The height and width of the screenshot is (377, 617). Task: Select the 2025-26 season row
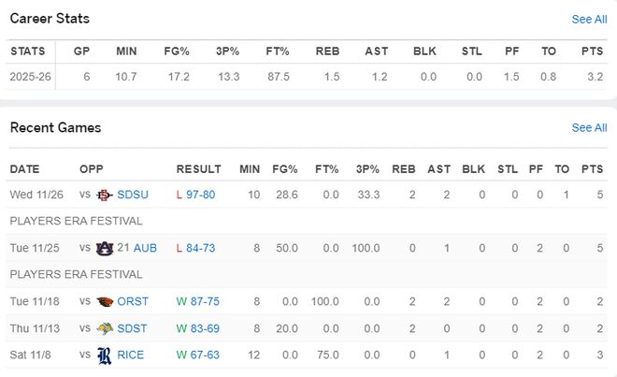(33, 77)
